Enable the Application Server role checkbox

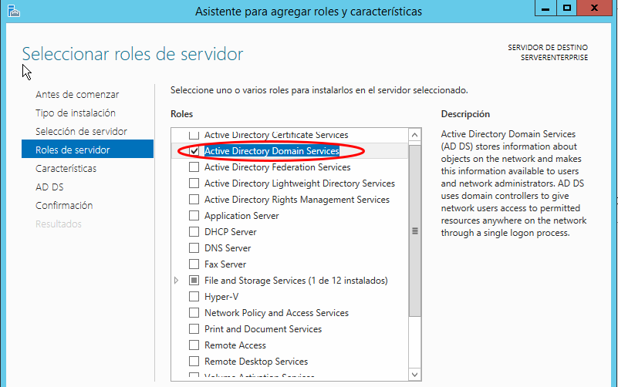tap(194, 215)
